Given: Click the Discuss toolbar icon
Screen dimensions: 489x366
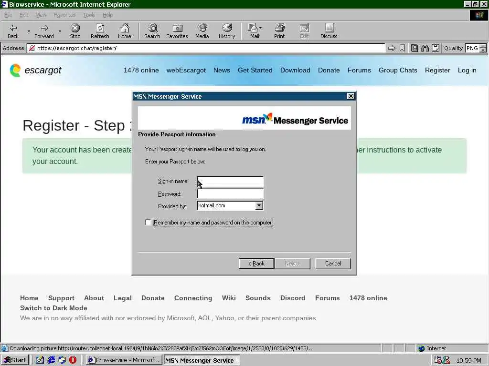Looking at the screenshot, I should pyautogui.click(x=329, y=28).
